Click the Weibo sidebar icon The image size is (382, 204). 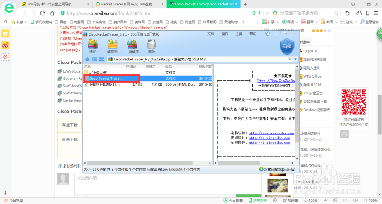point(5,45)
